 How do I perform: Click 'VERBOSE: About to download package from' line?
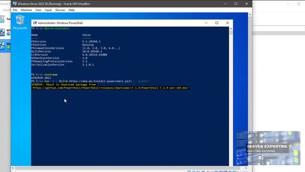(63, 85)
